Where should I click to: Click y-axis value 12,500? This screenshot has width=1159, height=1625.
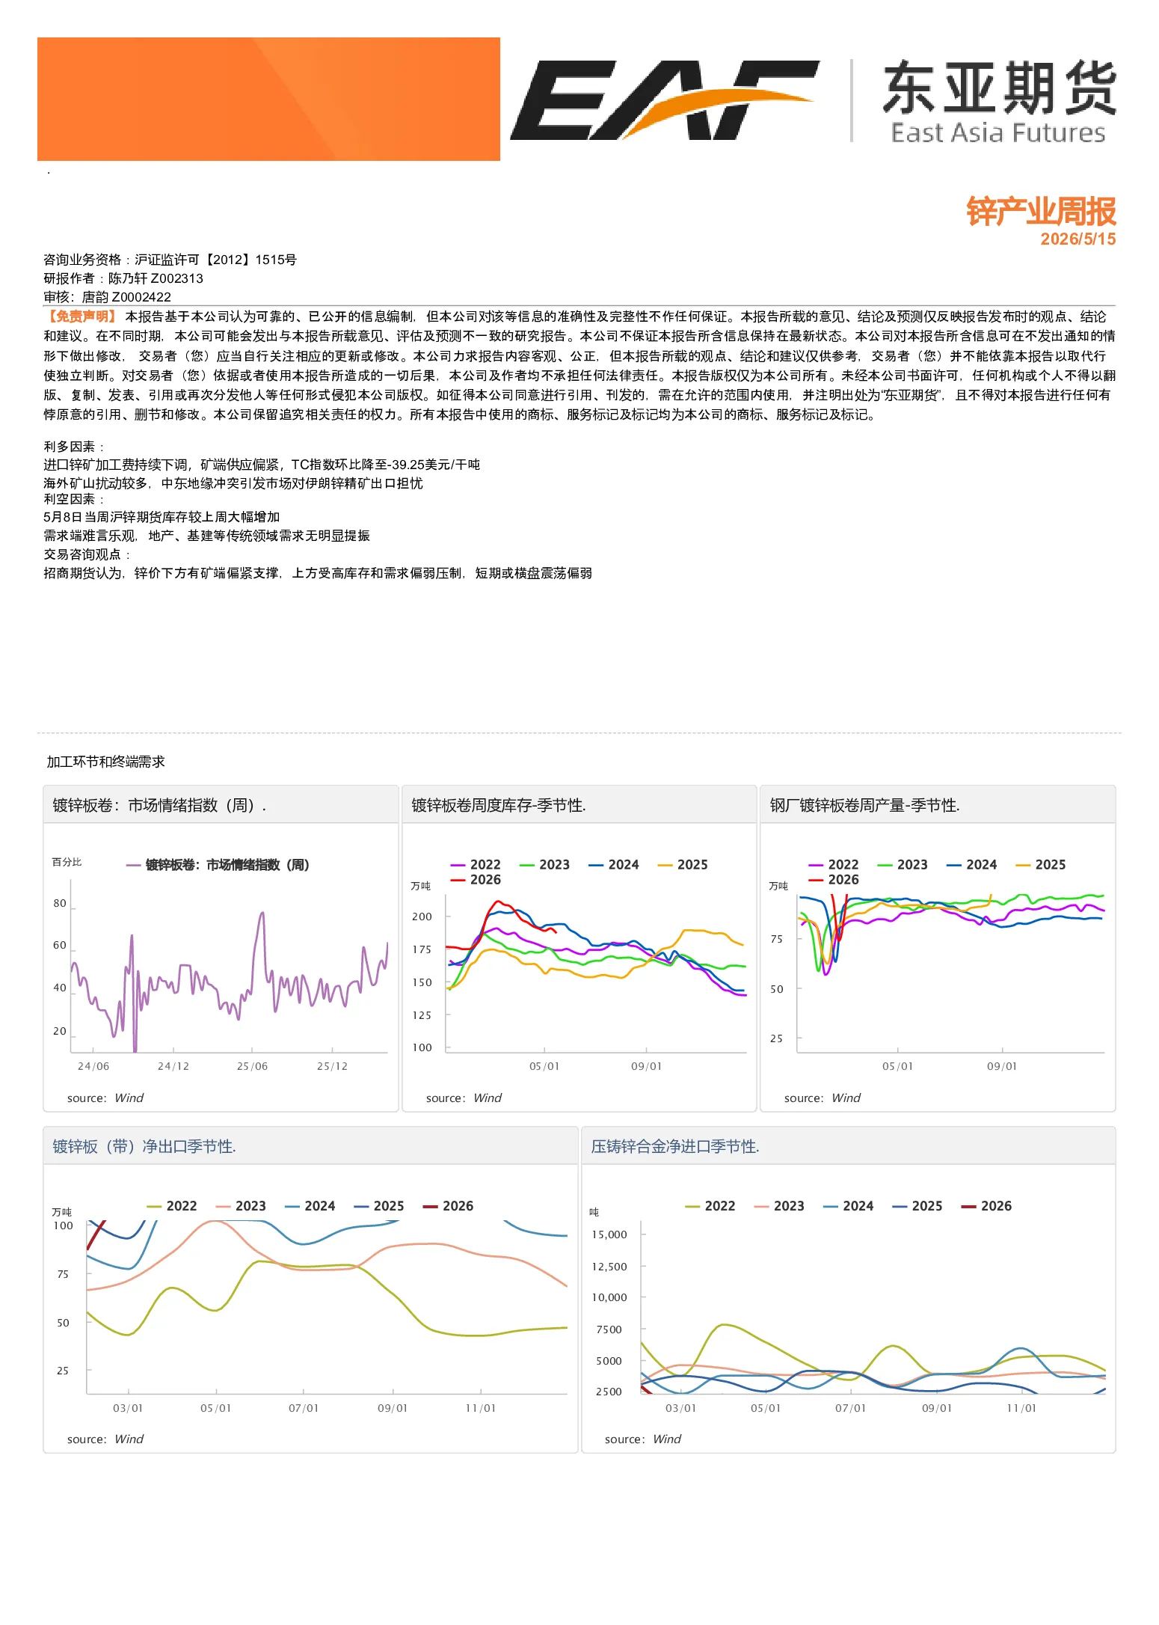(x=609, y=1267)
